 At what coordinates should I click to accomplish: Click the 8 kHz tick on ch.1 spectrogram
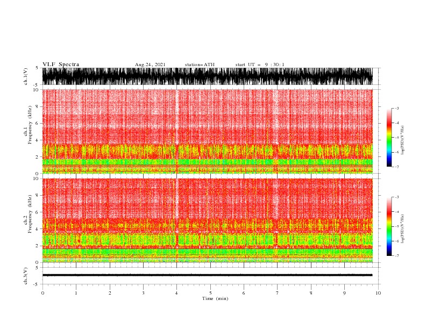[37, 106]
